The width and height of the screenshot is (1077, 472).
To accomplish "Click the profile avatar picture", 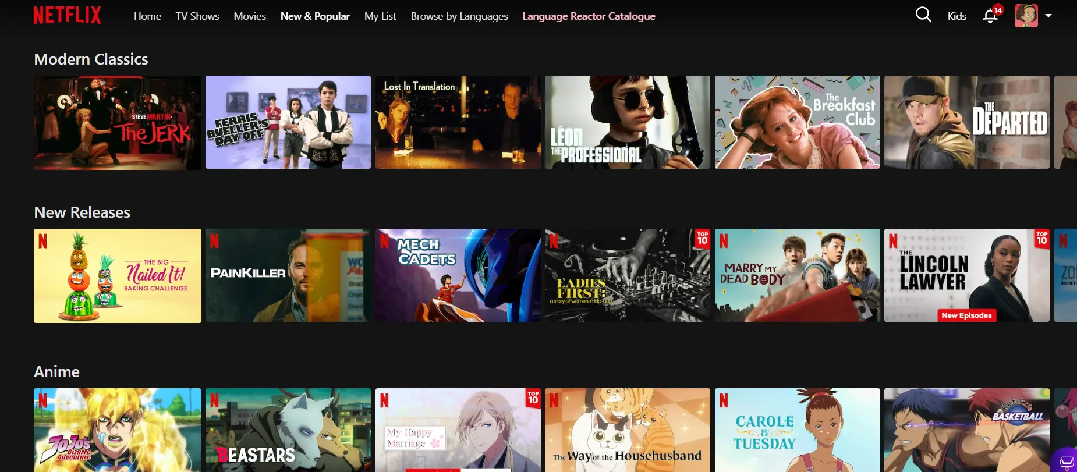I will (1026, 16).
